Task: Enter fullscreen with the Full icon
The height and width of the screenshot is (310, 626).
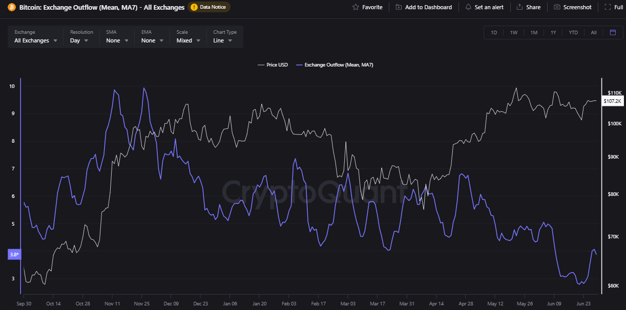Action: click(x=607, y=7)
